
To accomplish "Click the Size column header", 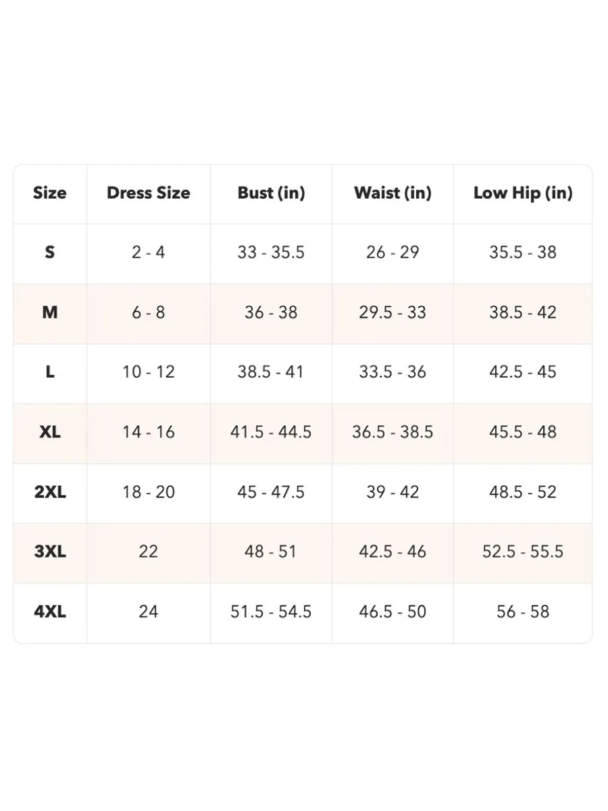I will (50, 193).
